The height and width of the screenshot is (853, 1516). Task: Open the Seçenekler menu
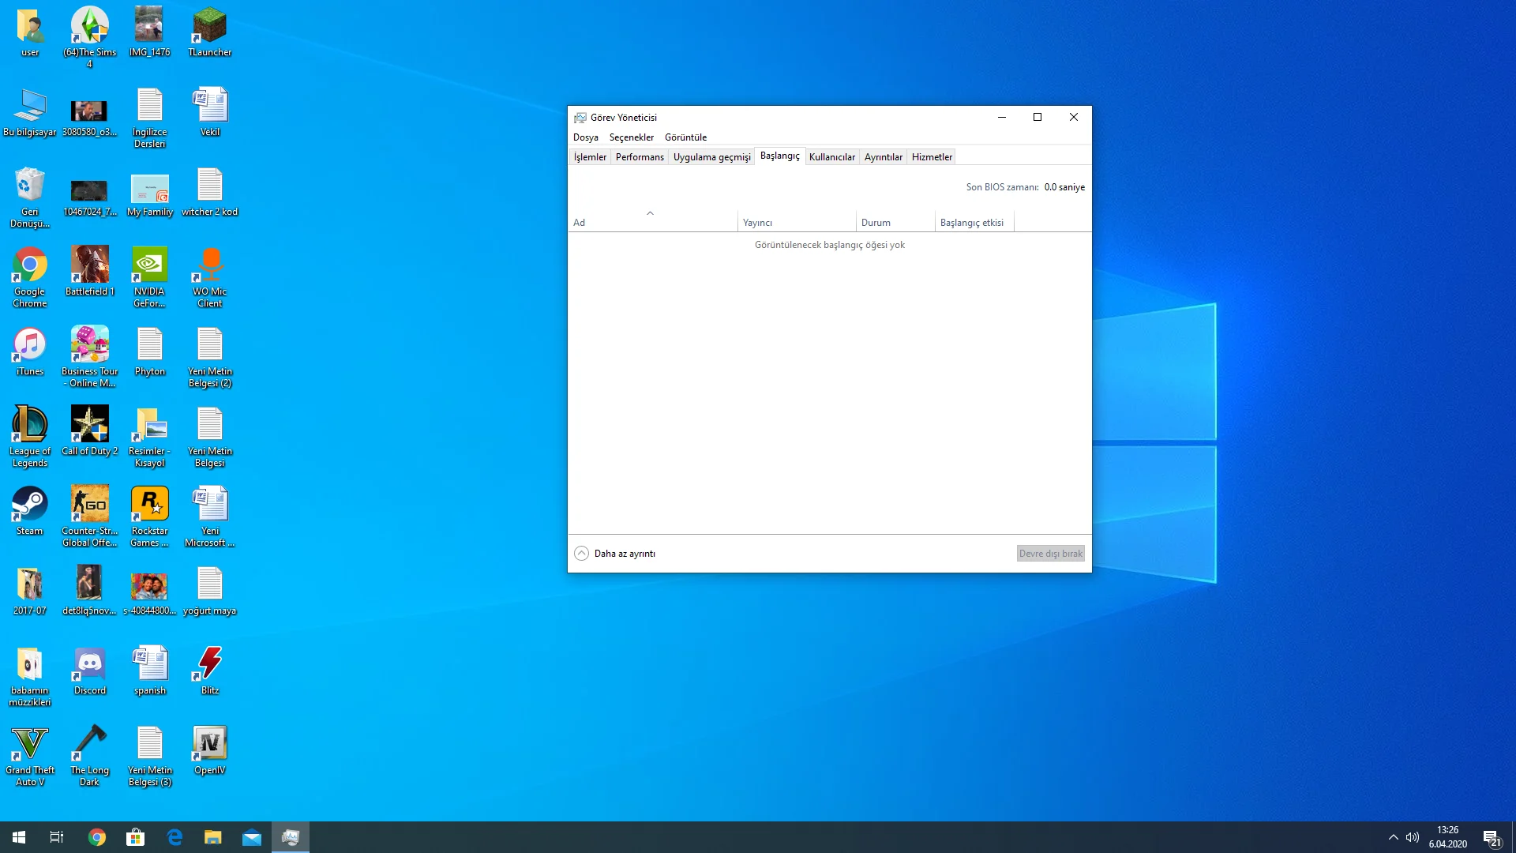[631, 137]
